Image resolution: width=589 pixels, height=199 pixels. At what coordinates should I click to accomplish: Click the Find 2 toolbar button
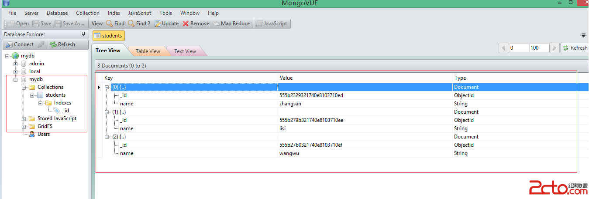tap(139, 24)
